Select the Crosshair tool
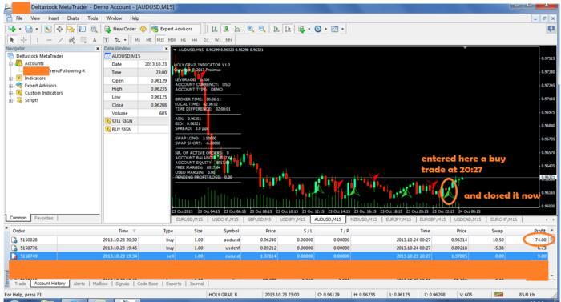 point(23,40)
